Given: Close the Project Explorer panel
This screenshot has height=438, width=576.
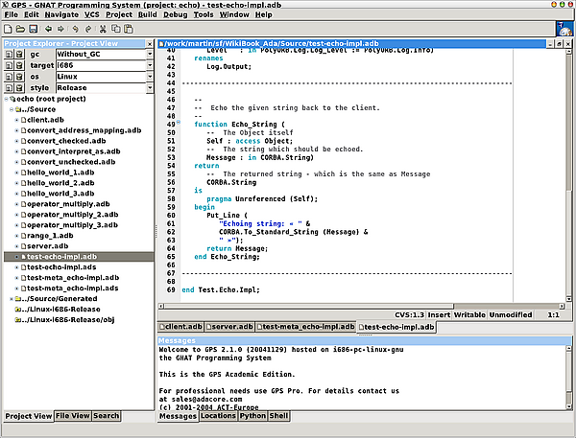Looking at the screenshot, I should click(150, 44).
